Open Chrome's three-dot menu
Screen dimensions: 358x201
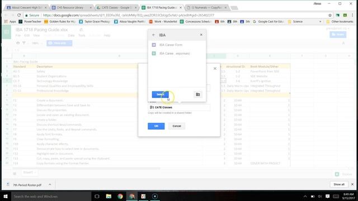352,15
